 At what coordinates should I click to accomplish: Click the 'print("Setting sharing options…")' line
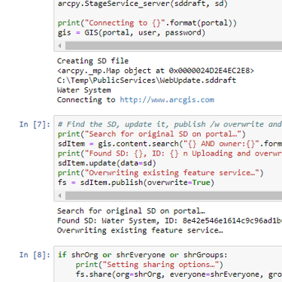tap(149, 265)
